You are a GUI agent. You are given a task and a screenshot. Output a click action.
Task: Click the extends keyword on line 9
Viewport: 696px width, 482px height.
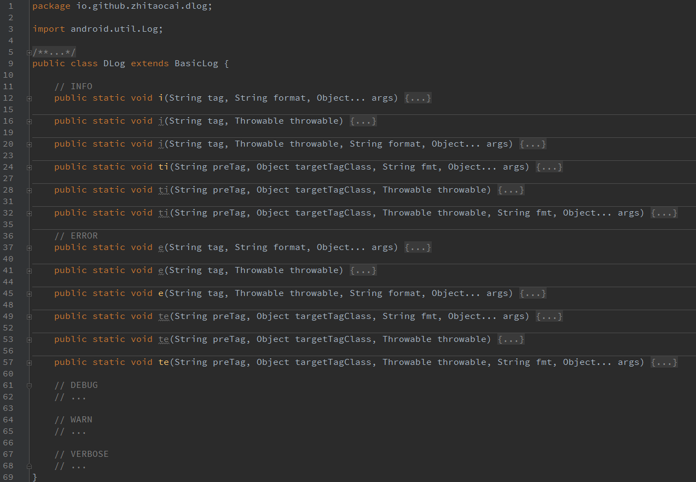pyautogui.click(x=150, y=63)
